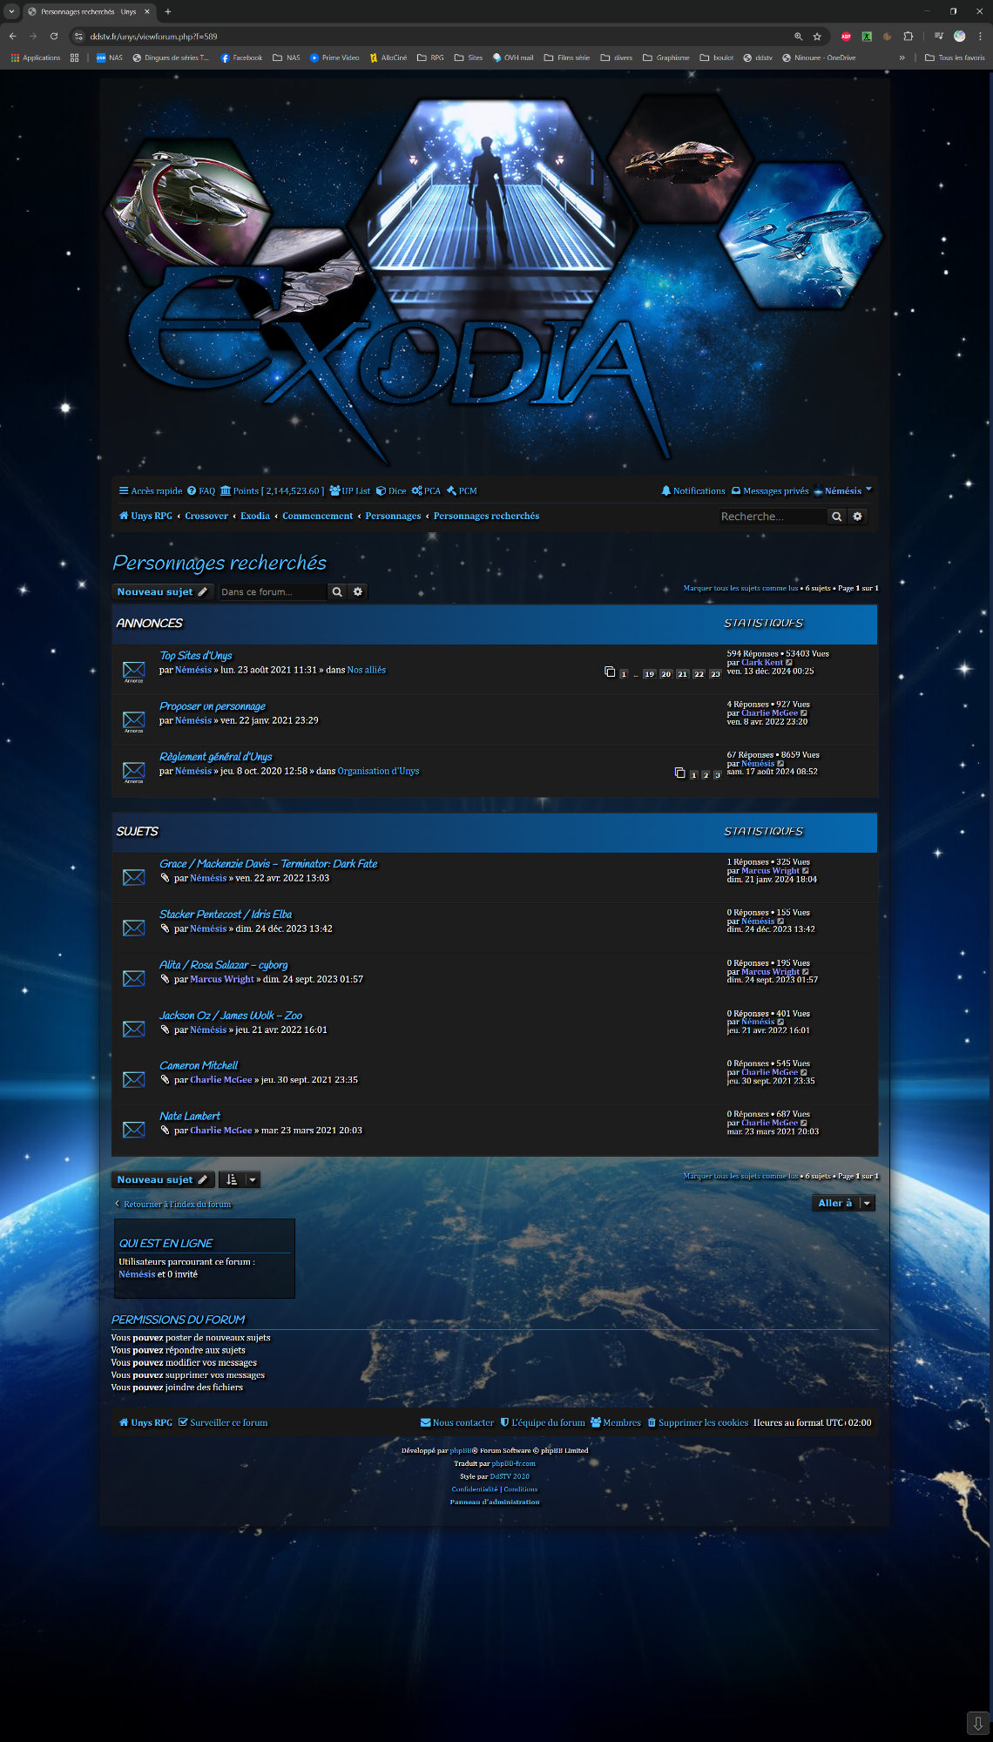Open the 'Organisation d'Unys' forum link

pyautogui.click(x=379, y=772)
